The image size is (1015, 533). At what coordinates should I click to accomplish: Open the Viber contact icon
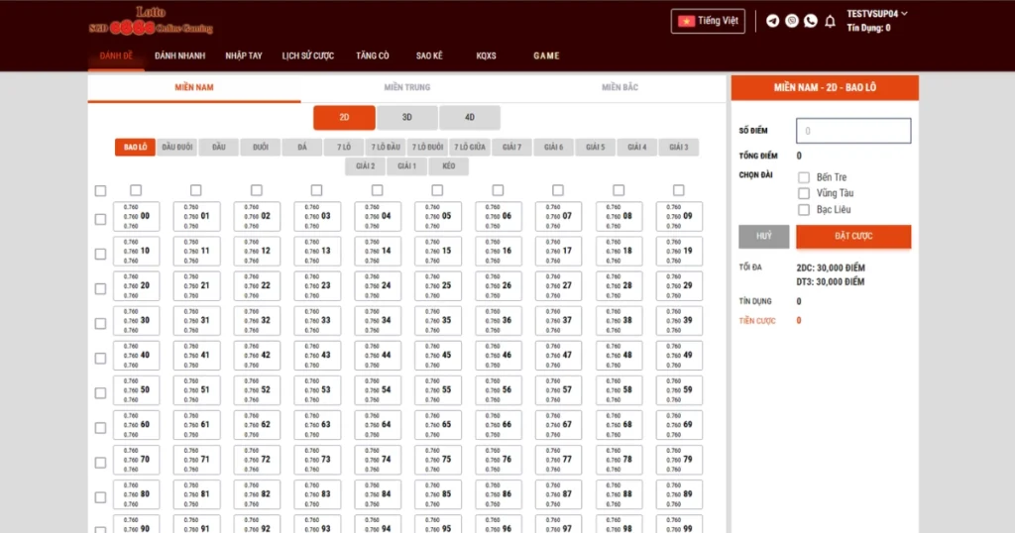click(x=792, y=21)
